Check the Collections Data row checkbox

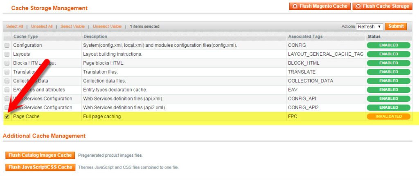(7, 81)
